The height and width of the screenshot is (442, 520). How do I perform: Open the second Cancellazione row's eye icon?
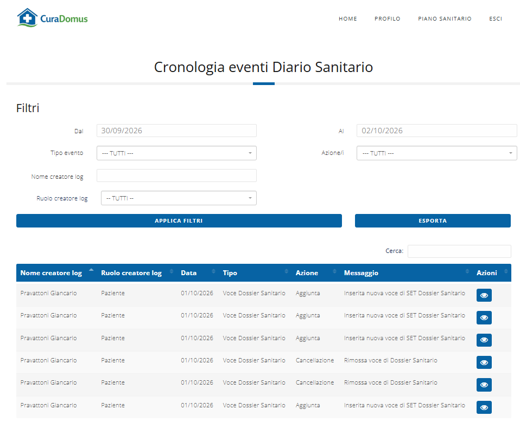(484, 385)
